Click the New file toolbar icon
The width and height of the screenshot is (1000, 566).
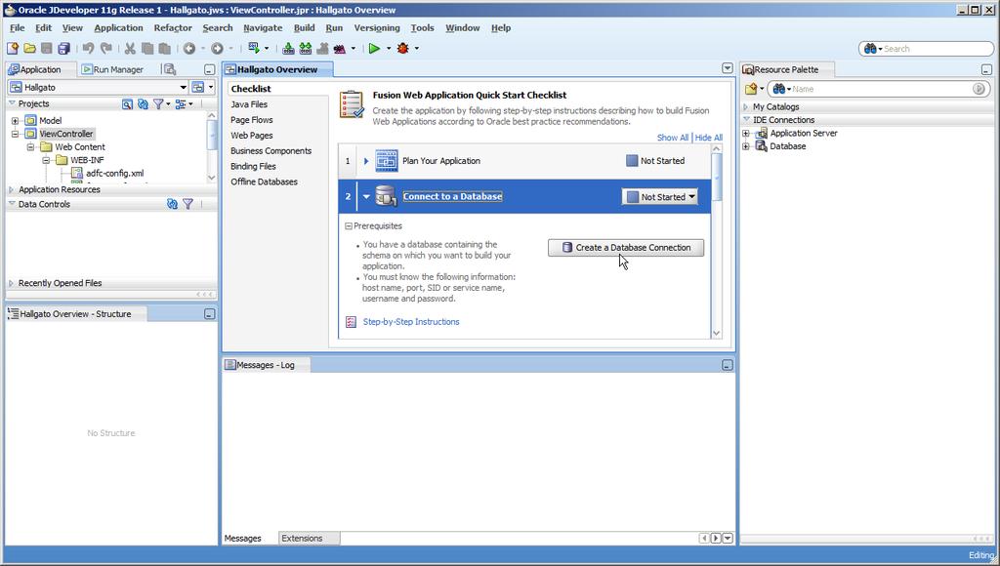click(x=12, y=49)
